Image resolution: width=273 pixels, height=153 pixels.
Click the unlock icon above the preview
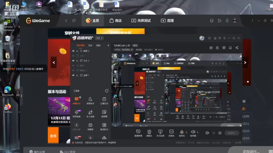[217, 48]
